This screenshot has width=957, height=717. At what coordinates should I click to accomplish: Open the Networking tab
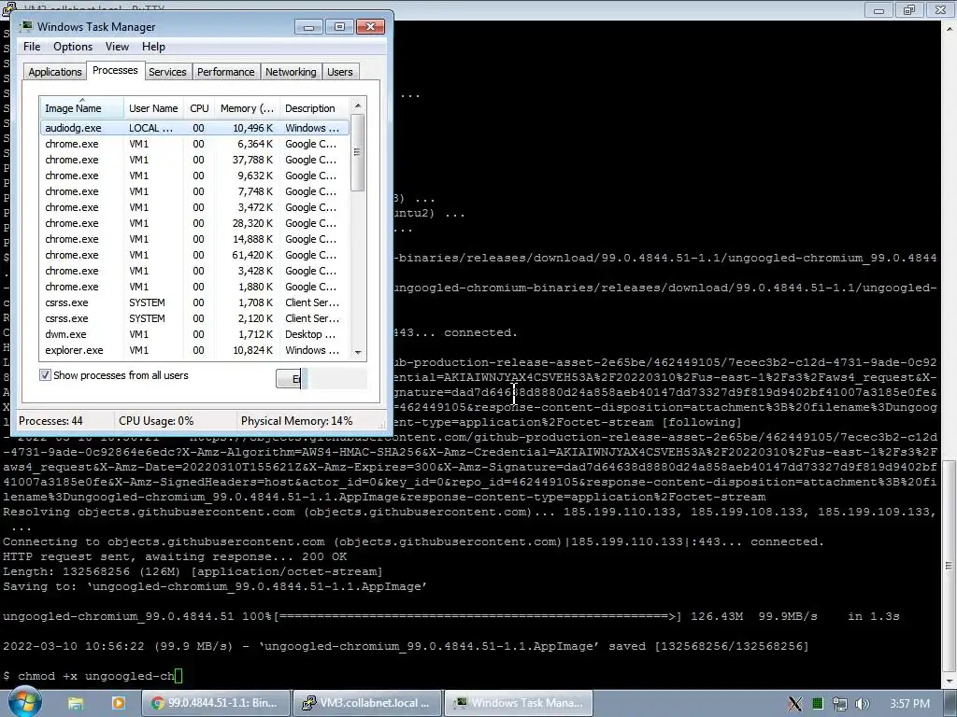[291, 71]
